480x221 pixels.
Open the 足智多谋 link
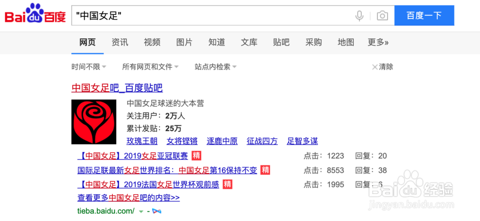coord(302,141)
